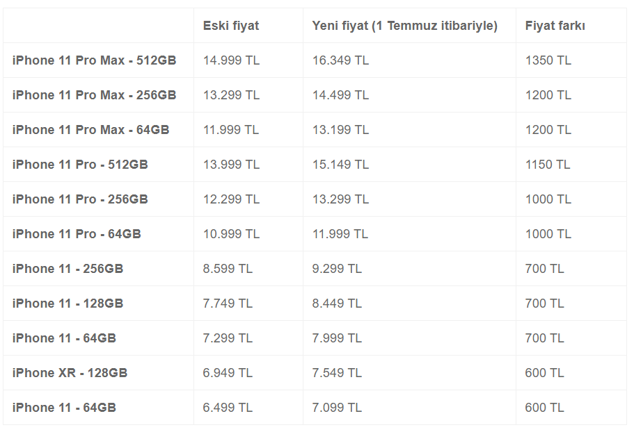This screenshot has height=432, width=634.
Task: Select iPhone 11 Pro Max - 512GB row label
Action: (x=94, y=60)
